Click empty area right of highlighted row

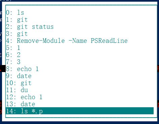coord(98,111)
